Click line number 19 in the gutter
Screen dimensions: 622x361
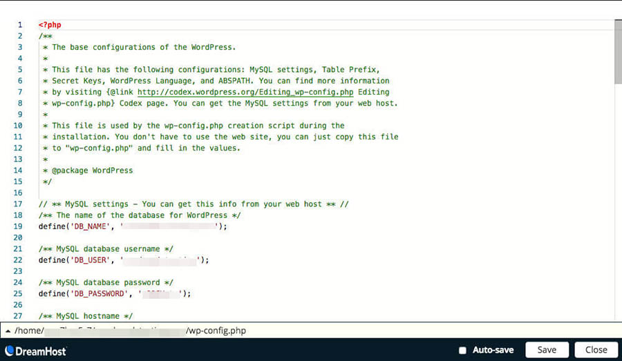[x=19, y=226]
